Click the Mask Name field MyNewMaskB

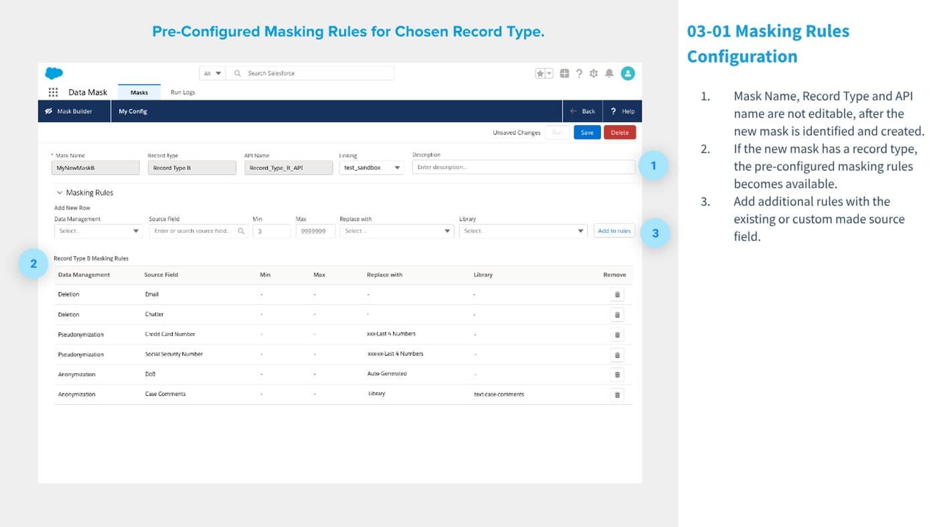click(96, 168)
